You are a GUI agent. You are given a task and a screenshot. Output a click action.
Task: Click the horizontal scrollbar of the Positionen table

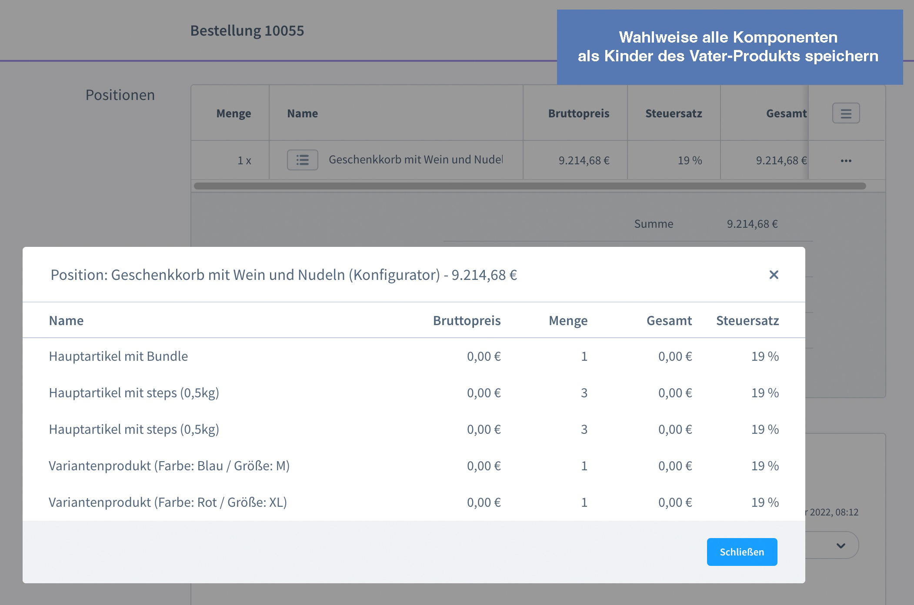[x=530, y=186]
